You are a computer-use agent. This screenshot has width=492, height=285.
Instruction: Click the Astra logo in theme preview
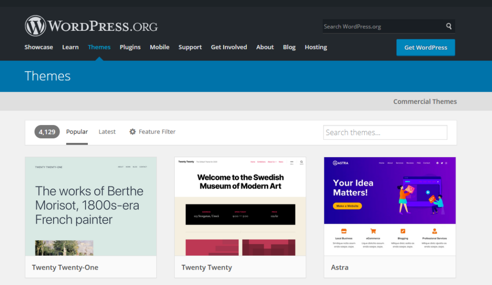(x=341, y=163)
